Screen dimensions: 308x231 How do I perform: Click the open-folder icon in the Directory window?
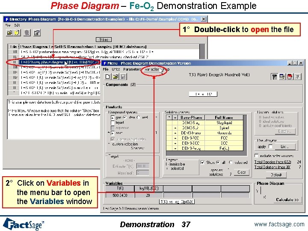click(9, 33)
